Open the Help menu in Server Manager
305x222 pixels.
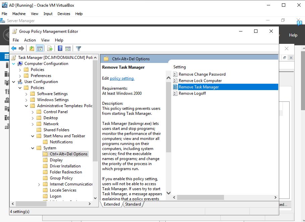point(293,35)
